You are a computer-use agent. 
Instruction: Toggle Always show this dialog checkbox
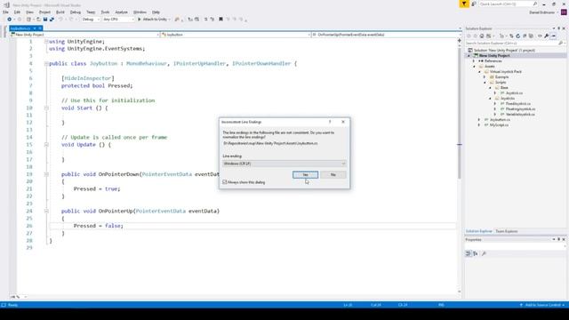click(x=225, y=182)
